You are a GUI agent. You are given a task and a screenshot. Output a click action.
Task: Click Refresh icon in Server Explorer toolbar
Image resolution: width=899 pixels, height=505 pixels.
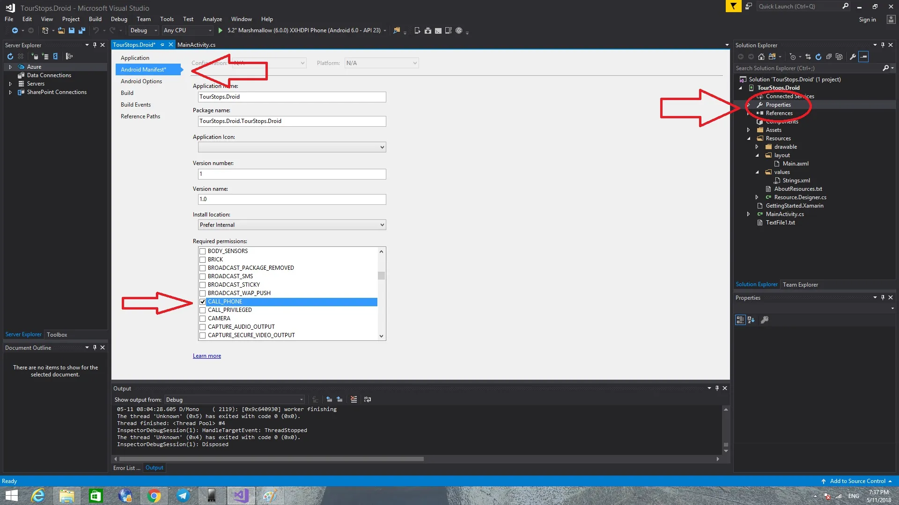tap(10, 56)
